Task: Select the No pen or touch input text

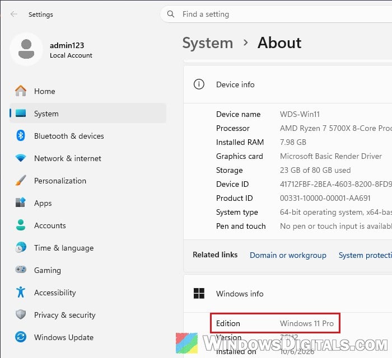Action: (x=336, y=226)
